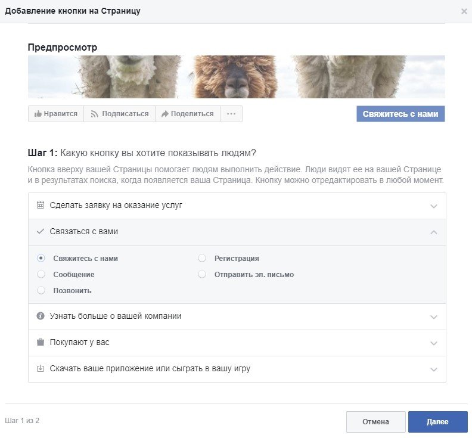Click the RSS 'Подписаться' button

pyautogui.click(x=119, y=114)
